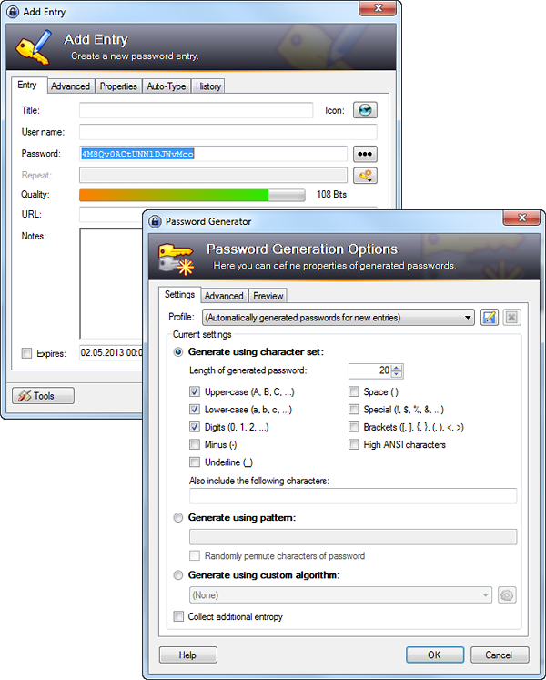Close the Password Generator window

522,218
